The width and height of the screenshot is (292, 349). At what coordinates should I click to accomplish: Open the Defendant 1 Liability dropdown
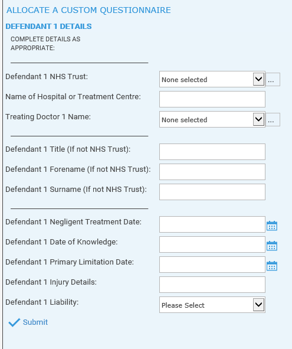212,305
